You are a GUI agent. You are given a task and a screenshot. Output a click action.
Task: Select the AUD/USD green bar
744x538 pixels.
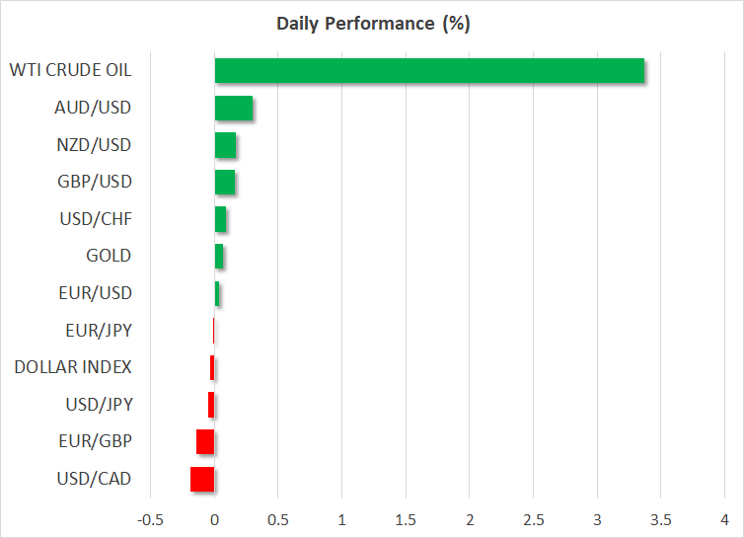pyautogui.click(x=234, y=109)
